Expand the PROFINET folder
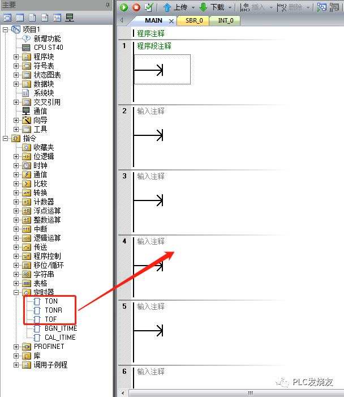This screenshot has height=397, width=344. click(16, 347)
